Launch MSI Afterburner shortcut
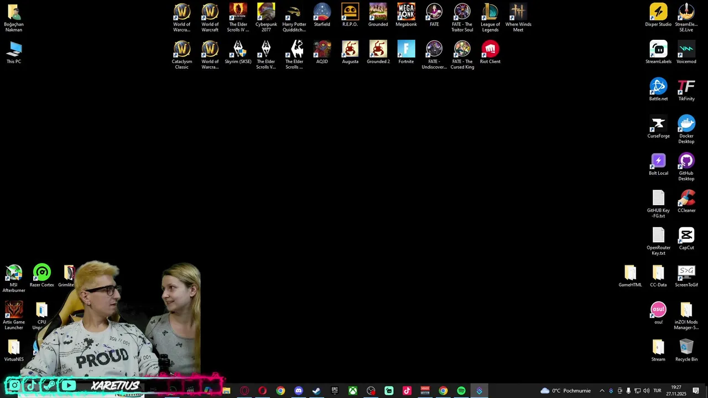This screenshot has width=708, height=398. (14, 278)
